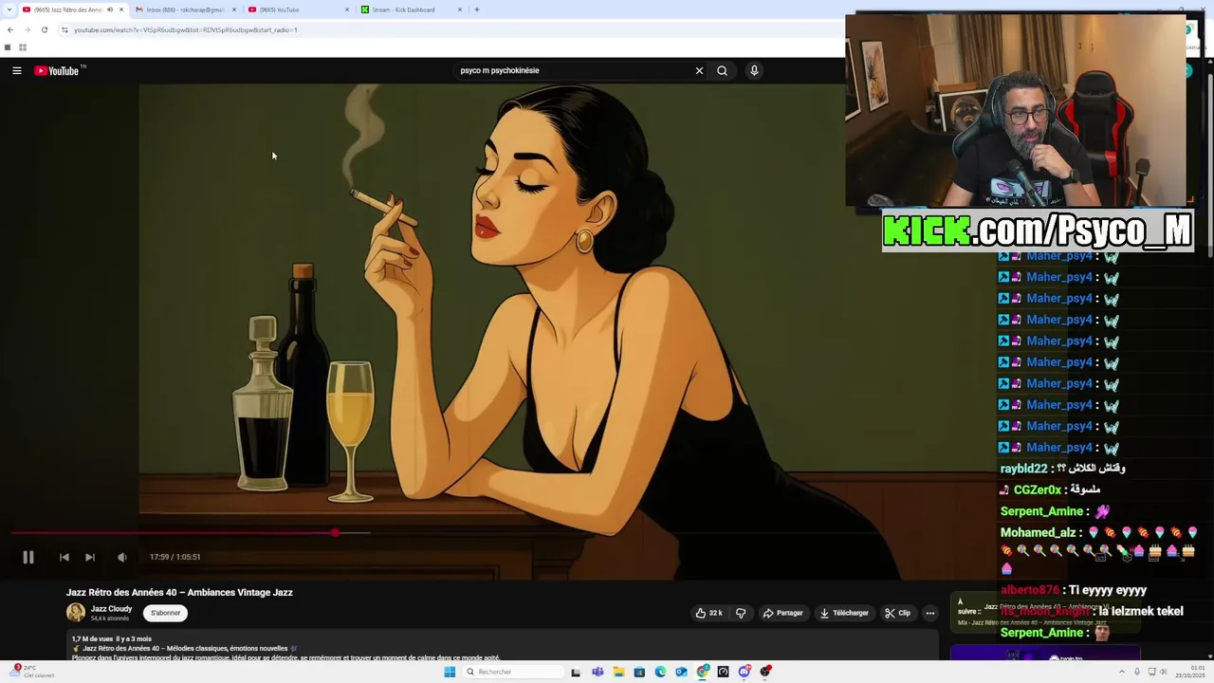Open a new browser tab with plus
This screenshot has width=1214, height=683.
pos(477,9)
